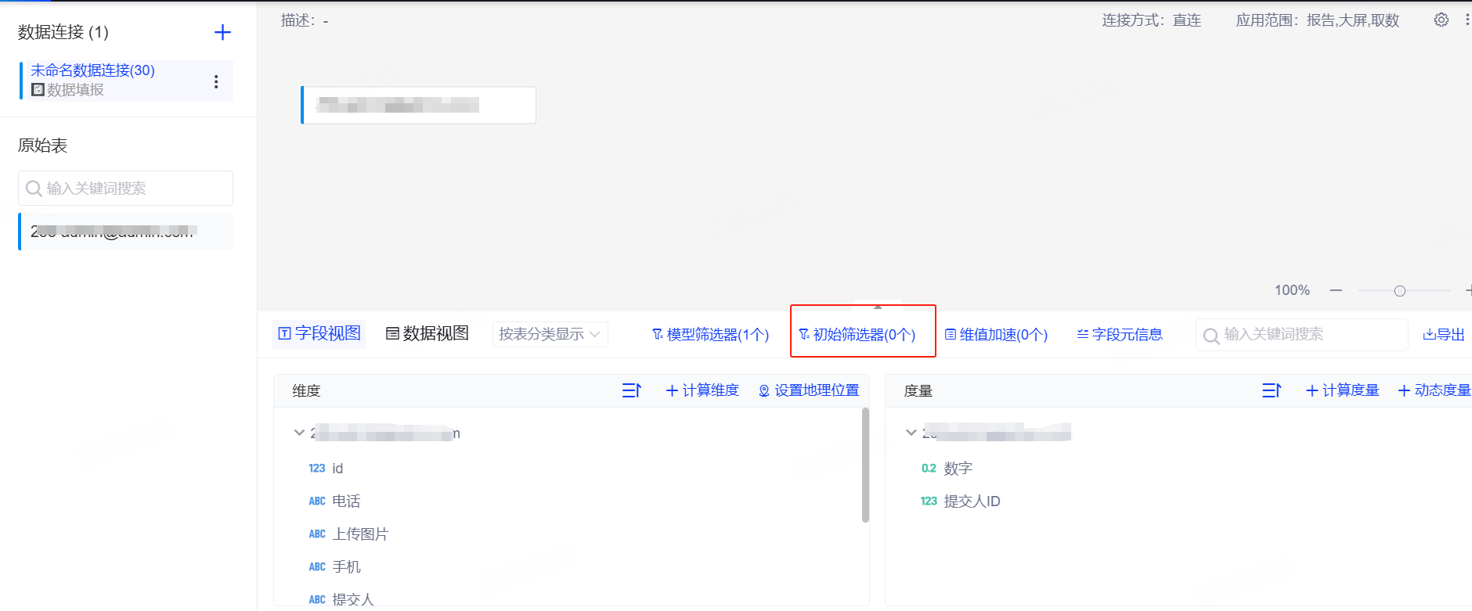Viewport: 1472px width, 611px height.
Task: Switch to 数据视图 tab
Action: click(x=428, y=333)
